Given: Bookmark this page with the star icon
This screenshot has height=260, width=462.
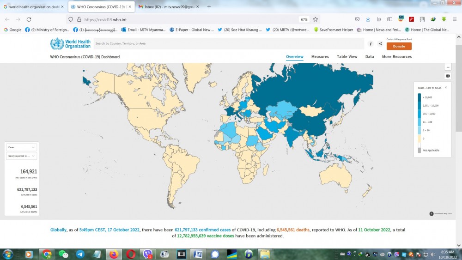Looking at the screenshot, I should (316, 19).
